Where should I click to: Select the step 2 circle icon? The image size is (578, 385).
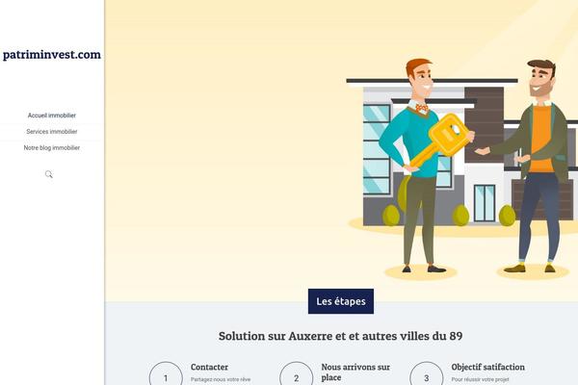(x=297, y=375)
